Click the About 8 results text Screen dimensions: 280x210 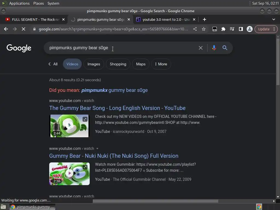point(75,80)
